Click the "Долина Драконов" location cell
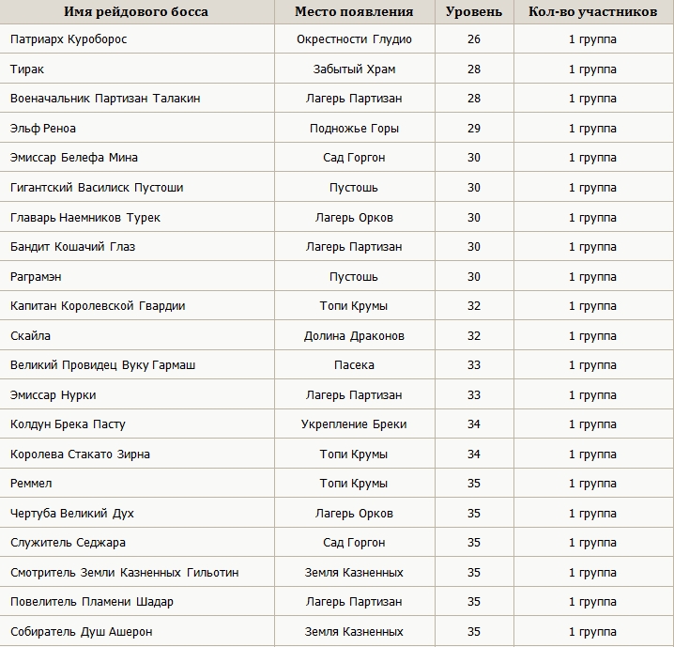Image resolution: width=674 pixels, height=647 pixels. [354, 336]
